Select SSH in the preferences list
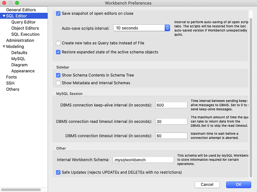Image resolution: width=257 pixels, height=192 pixels. [x=10, y=83]
